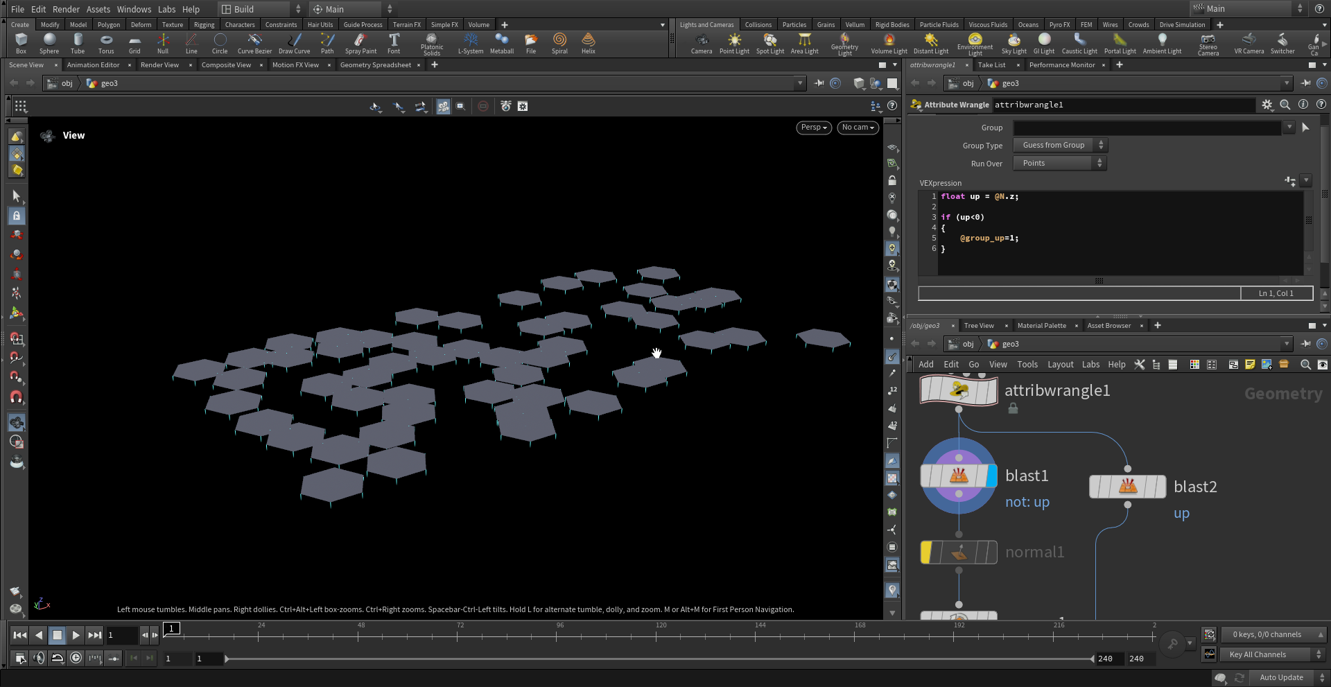The image size is (1331, 687).
Task: Switch to the Performance Monitor tab
Action: [1062, 65]
